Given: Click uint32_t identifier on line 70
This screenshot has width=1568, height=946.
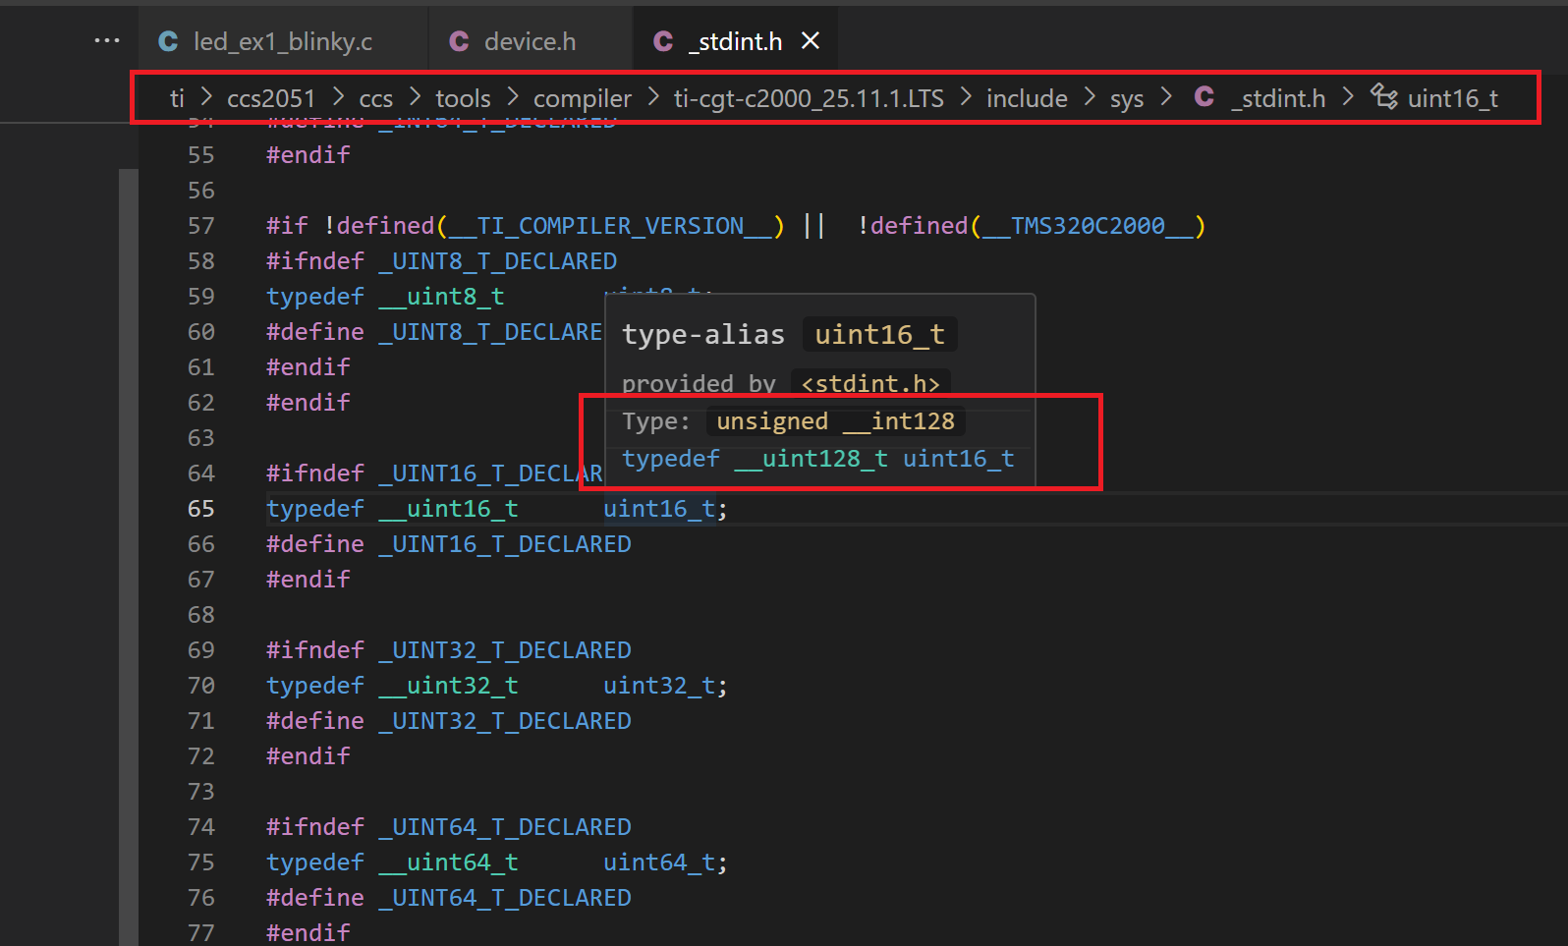Looking at the screenshot, I should point(659,686).
